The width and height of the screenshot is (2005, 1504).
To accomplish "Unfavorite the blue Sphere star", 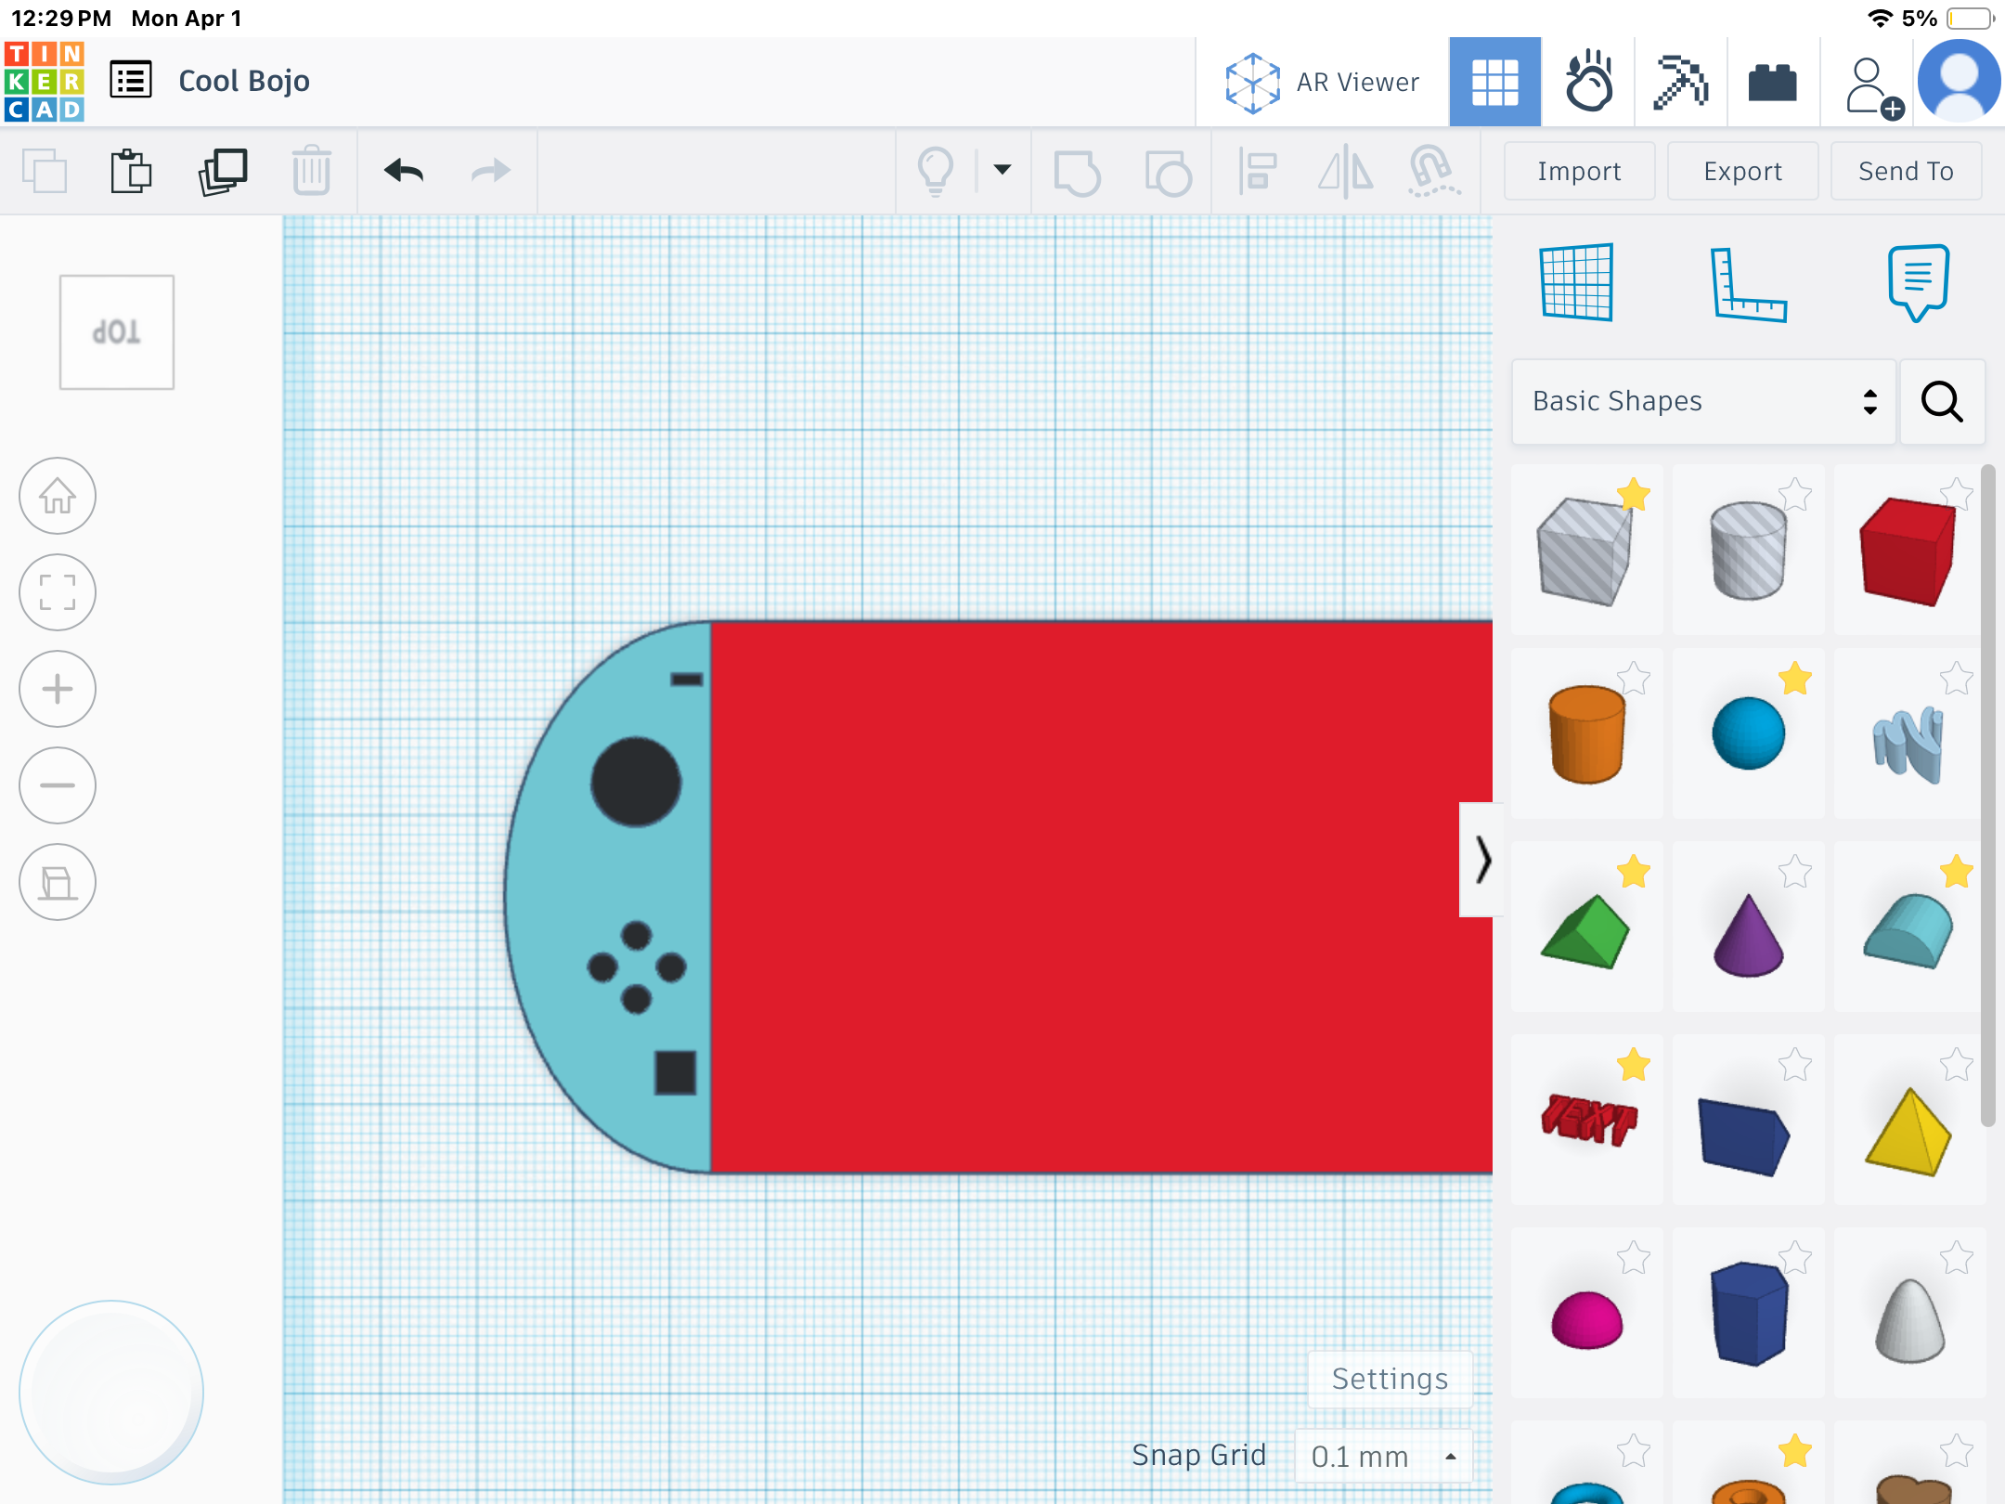I will click(1795, 679).
